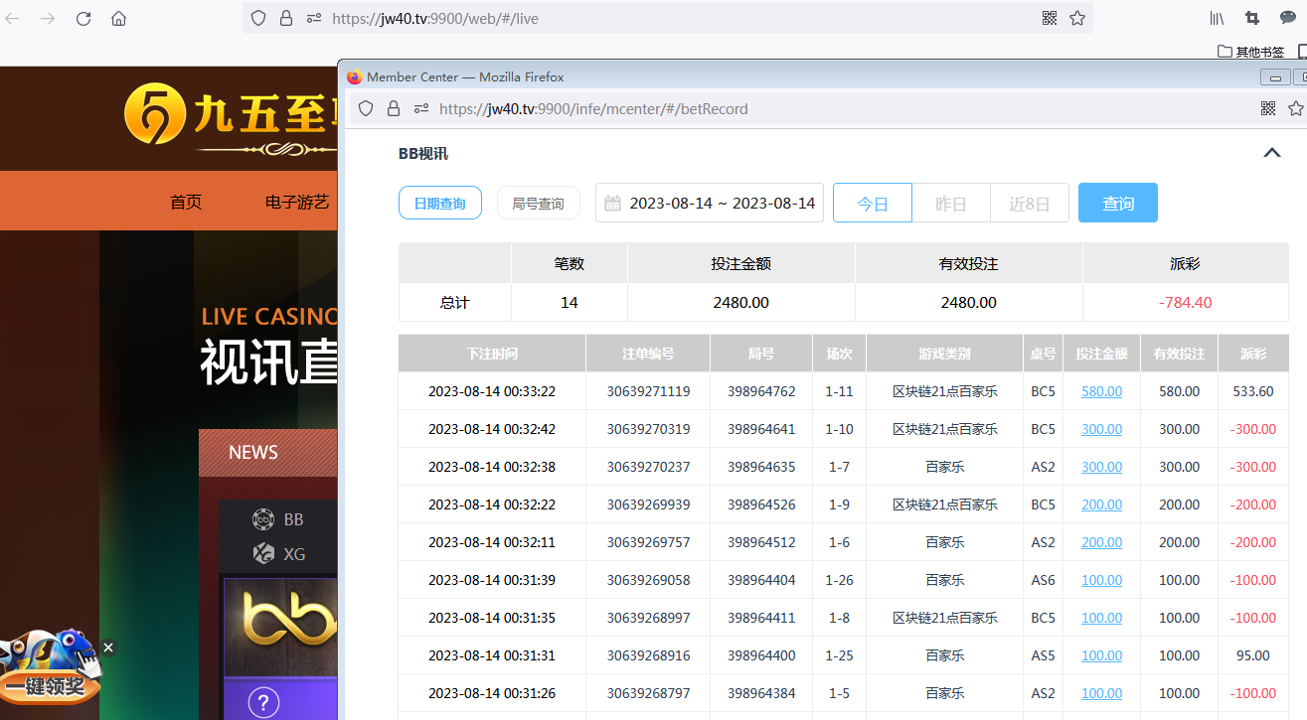
Task: Open 100.00 bet link for order 30639268916
Action: (x=1101, y=655)
